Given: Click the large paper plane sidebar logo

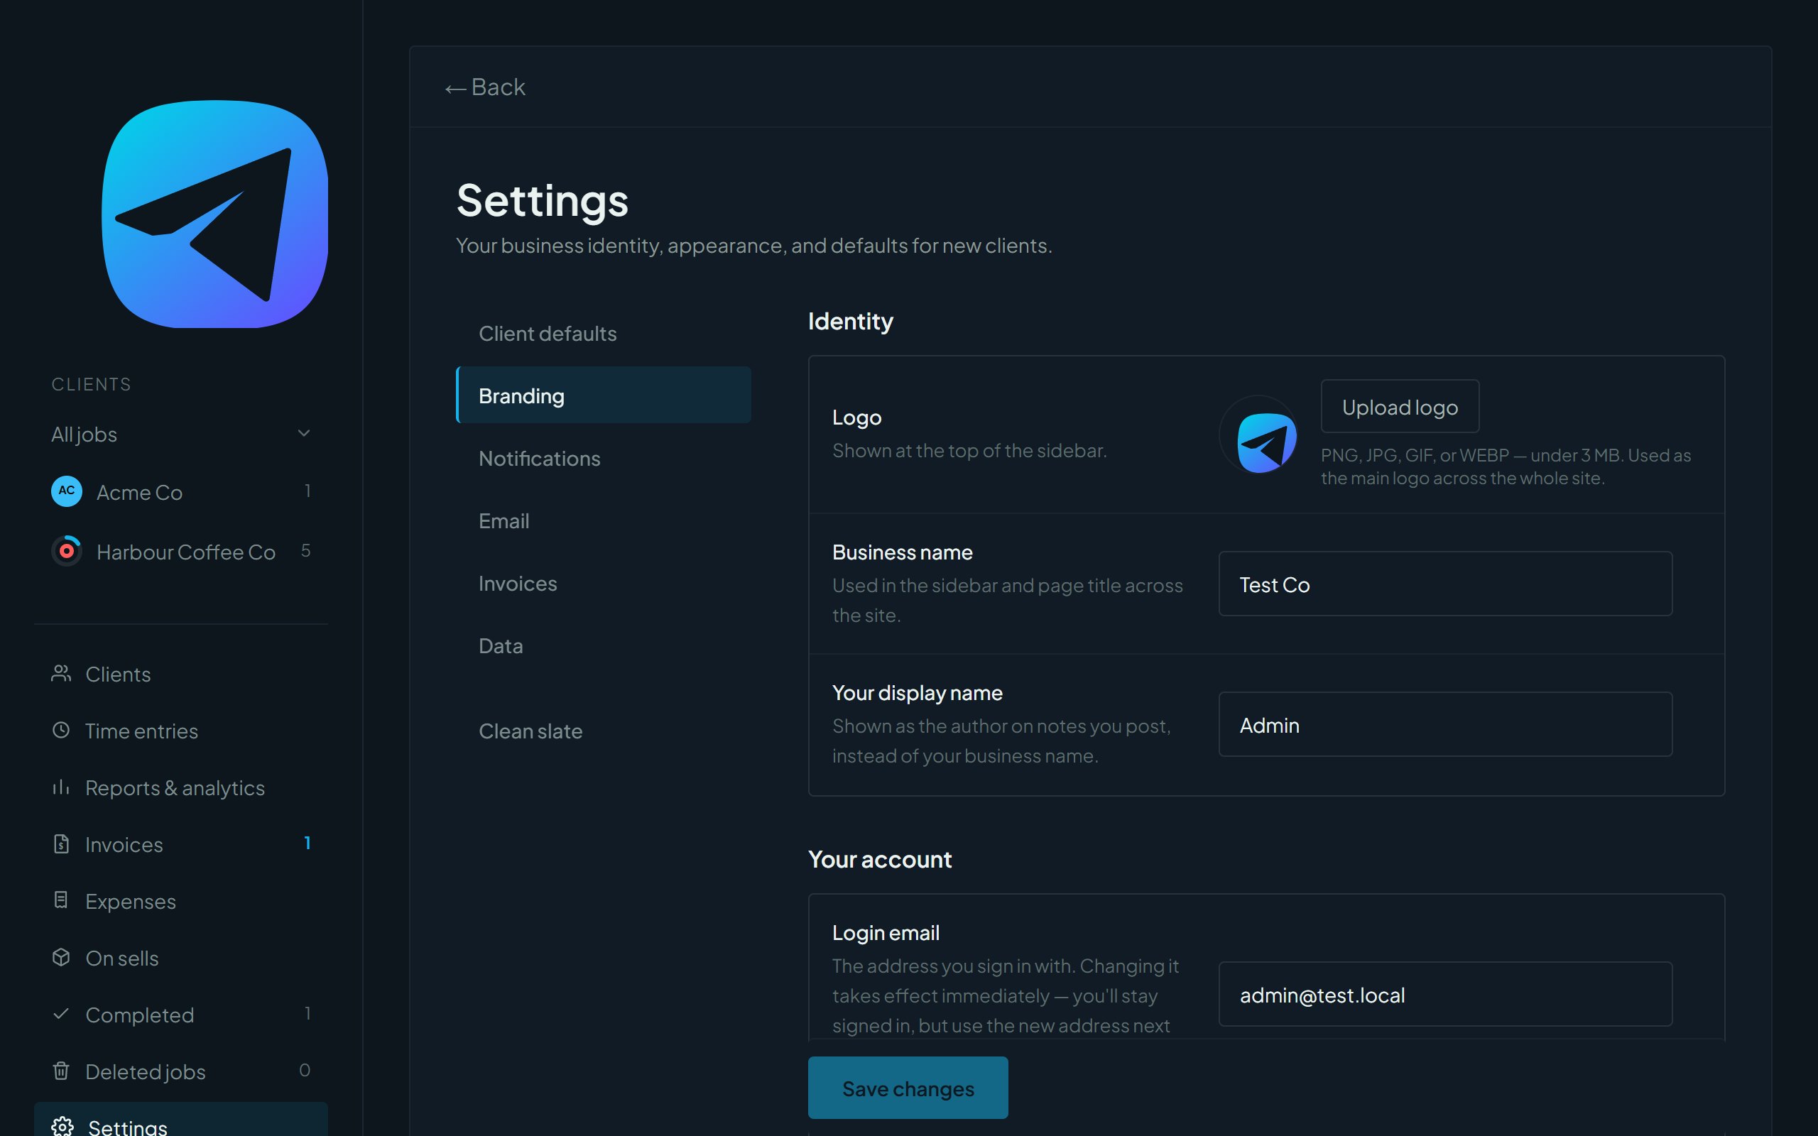Looking at the screenshot, I should click(215, 214).
